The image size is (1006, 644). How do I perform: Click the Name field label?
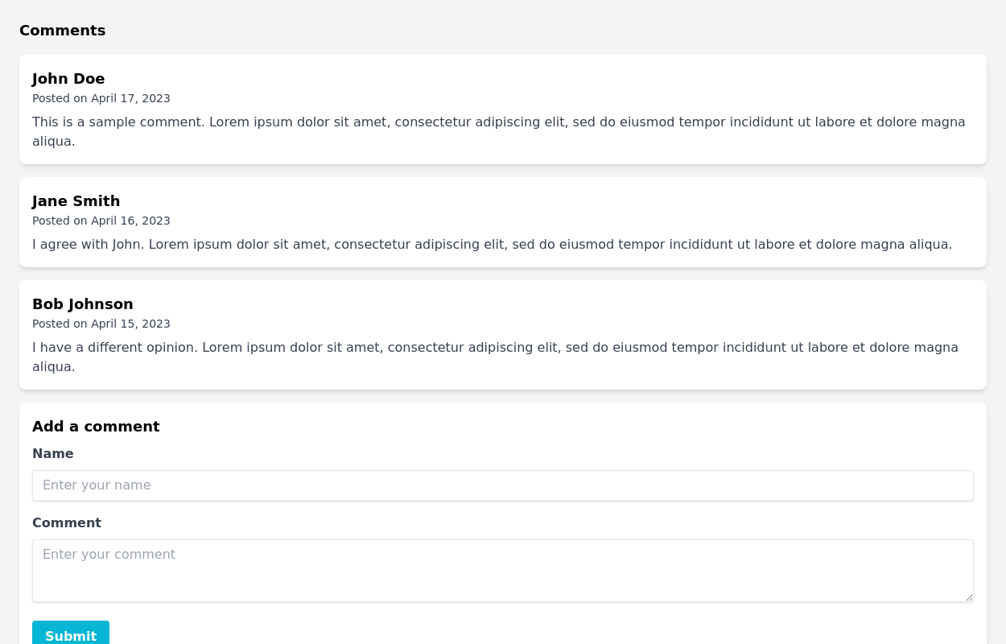click(x=53, y=454)
